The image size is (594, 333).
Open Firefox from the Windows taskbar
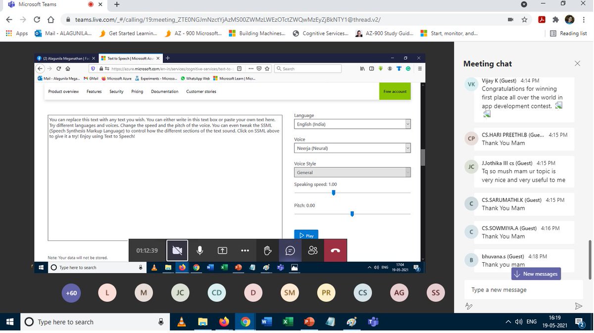pyautogui.click(x=224, y=322)
